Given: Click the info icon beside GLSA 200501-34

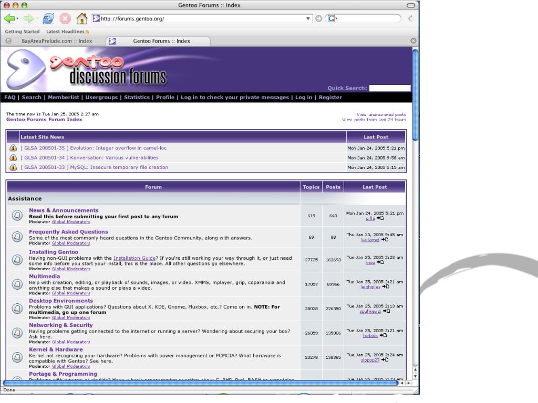Looking at the screenshot, I should tap(13, 157).
